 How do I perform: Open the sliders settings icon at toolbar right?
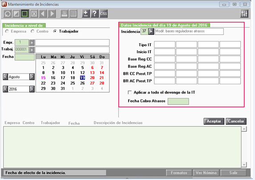[244, 14]
